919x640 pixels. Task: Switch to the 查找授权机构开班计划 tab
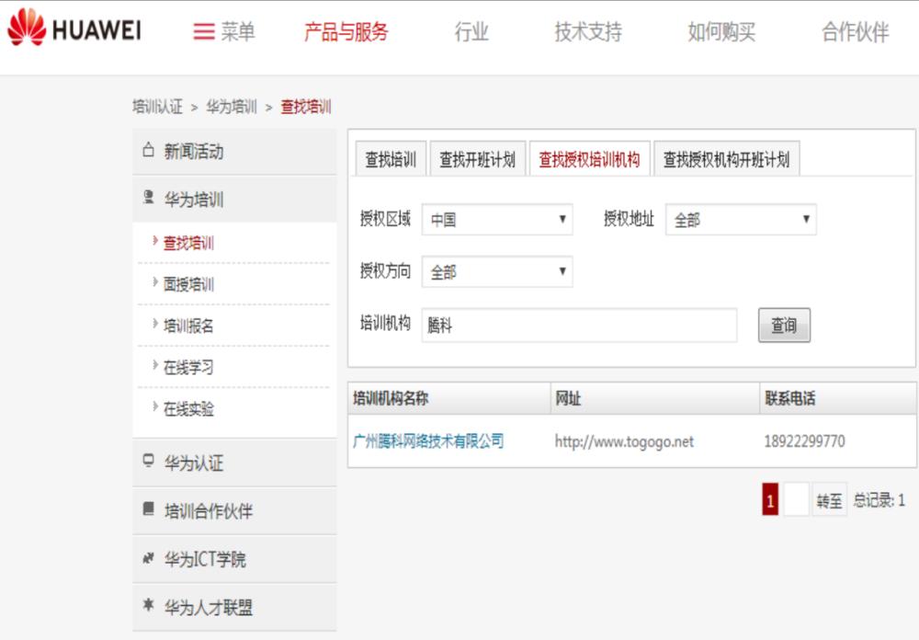point(727,158)
